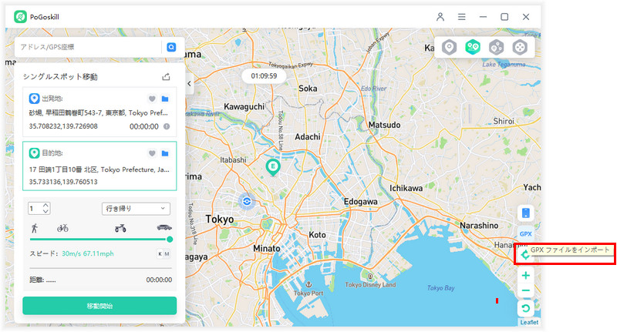The width and height of the screenshot is (617, 332).
Task: Open the account profile icon
Action: [440, 17]
